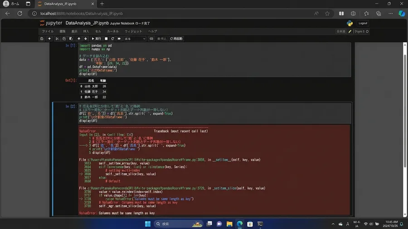Paste cells below icon in Jupyter toolbar
Screen dimensions: 408x229
pyautogui.click(x=71, y=38)
